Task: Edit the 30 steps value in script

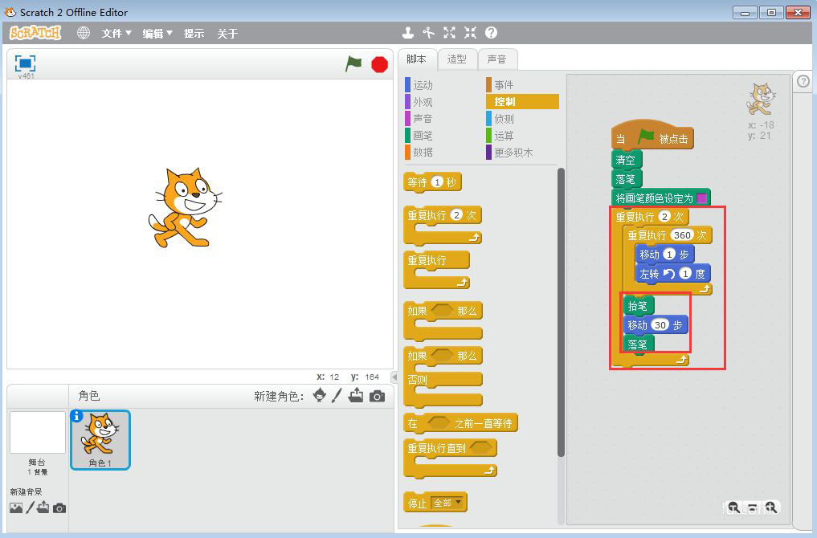Action: [660, 325]
